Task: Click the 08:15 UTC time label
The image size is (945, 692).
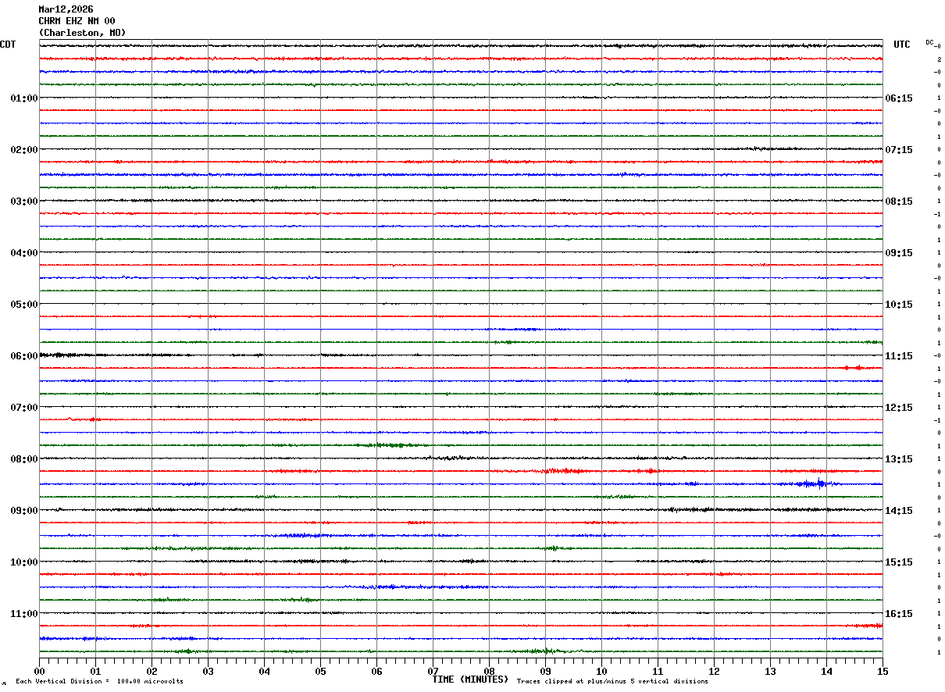Action: (x=899, y=202)
